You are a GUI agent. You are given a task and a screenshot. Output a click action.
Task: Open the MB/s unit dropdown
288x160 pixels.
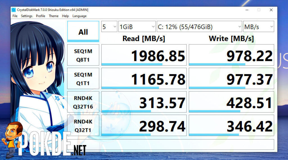point(259,27)
